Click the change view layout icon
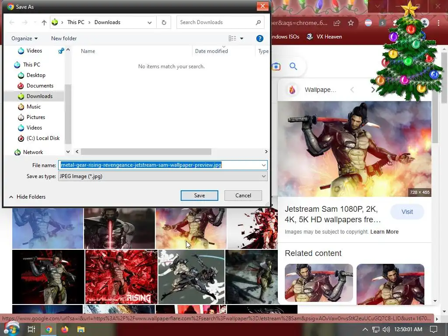This screenshot has height=336, width=448. coord(232,38)
